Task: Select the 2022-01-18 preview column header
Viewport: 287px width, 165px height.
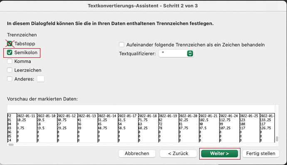Action: (x=148, y=116)
